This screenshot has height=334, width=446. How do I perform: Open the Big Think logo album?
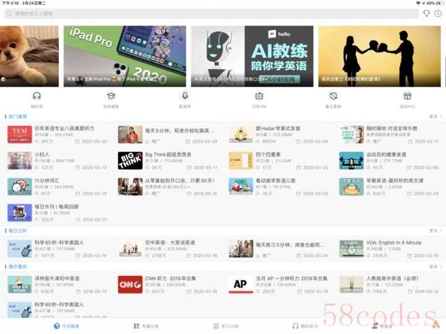pyautogui.click(x=130, y=160)
